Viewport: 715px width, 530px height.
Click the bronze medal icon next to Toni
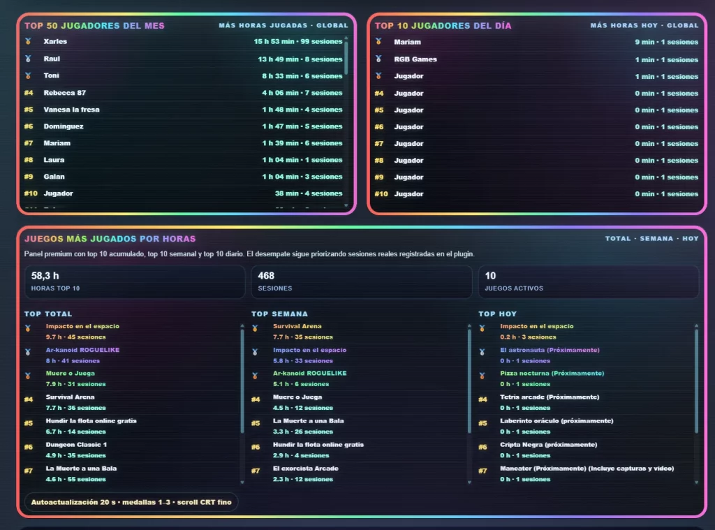29,75
